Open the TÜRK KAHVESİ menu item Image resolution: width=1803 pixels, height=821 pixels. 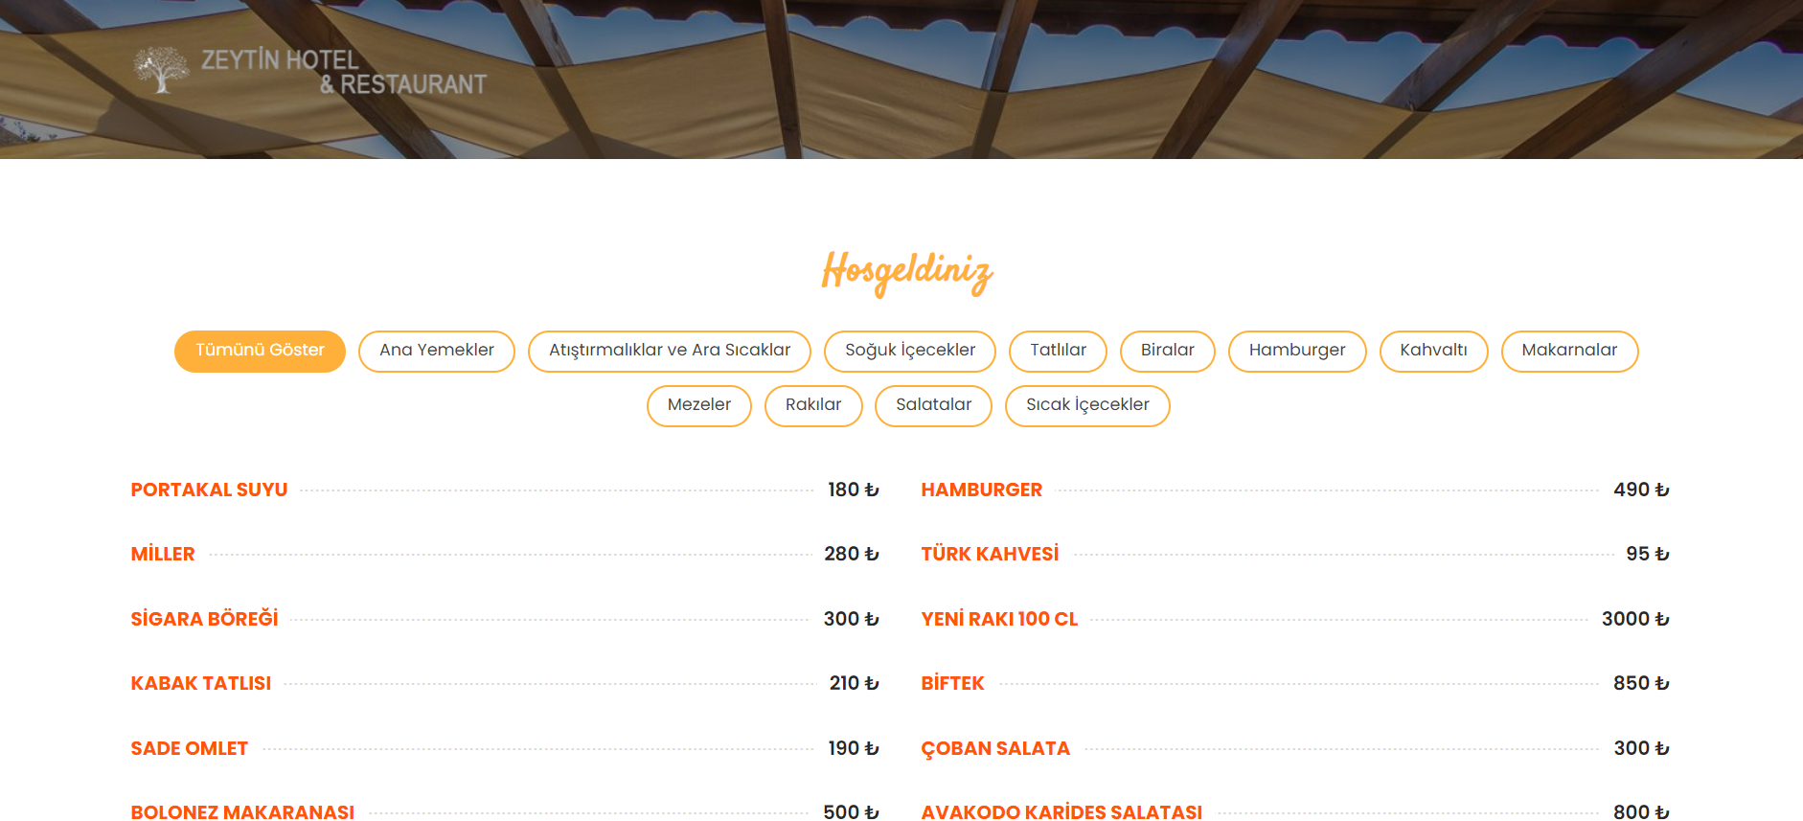click(990, 554)
